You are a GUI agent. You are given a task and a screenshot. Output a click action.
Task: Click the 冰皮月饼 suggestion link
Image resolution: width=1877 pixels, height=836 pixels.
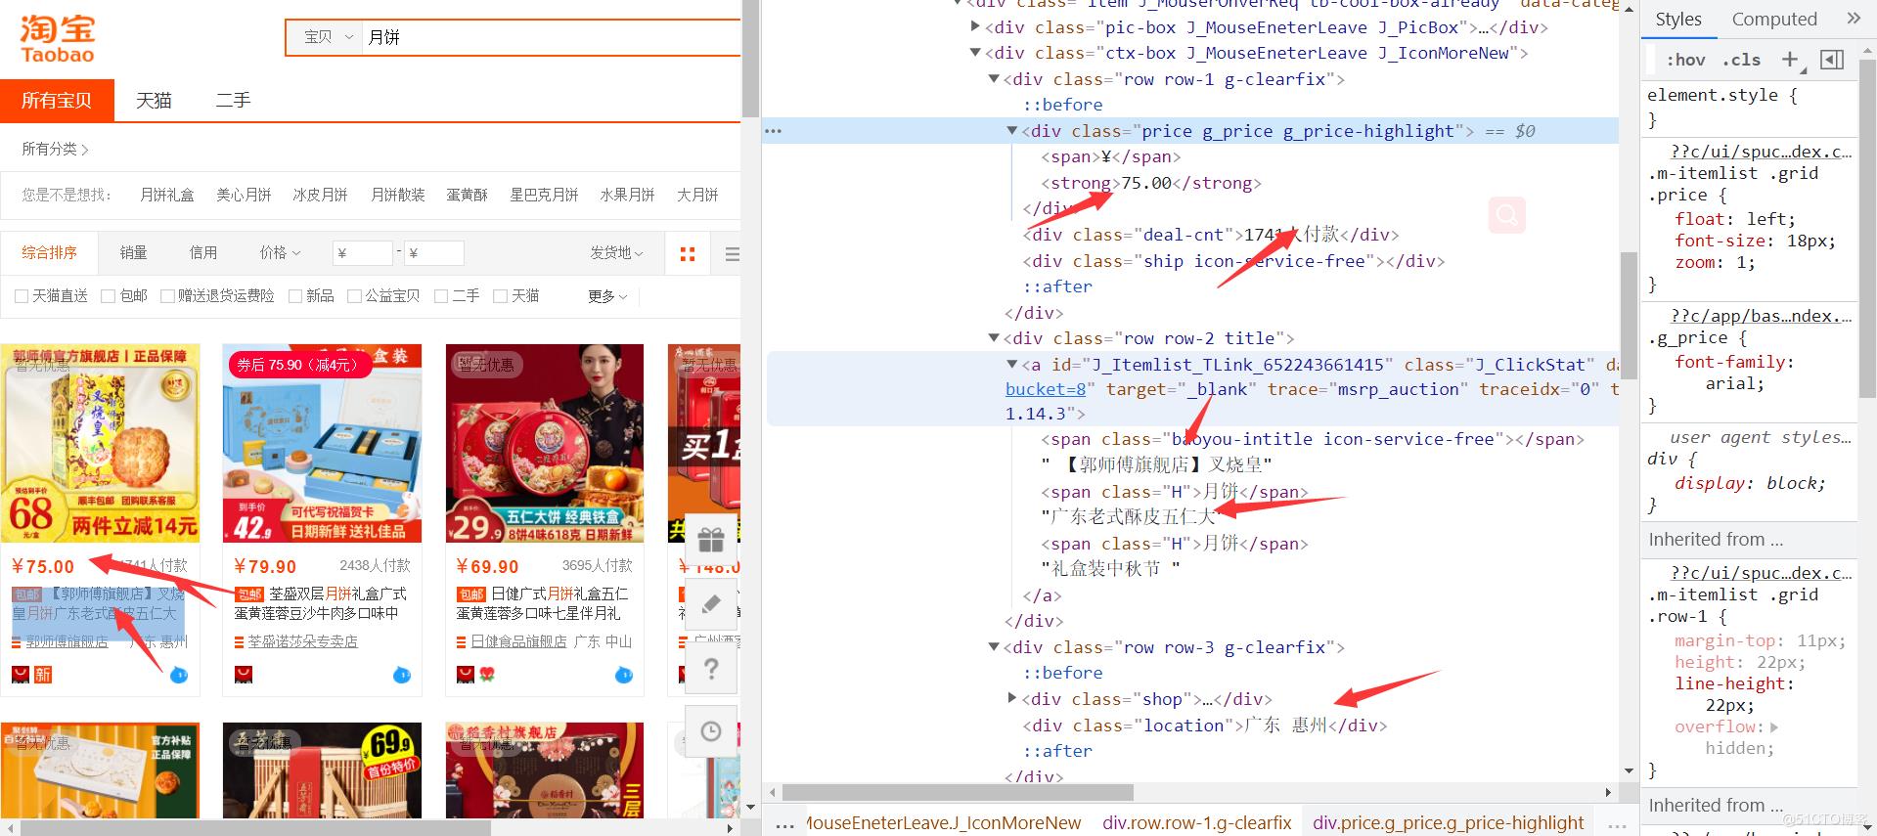320,195
